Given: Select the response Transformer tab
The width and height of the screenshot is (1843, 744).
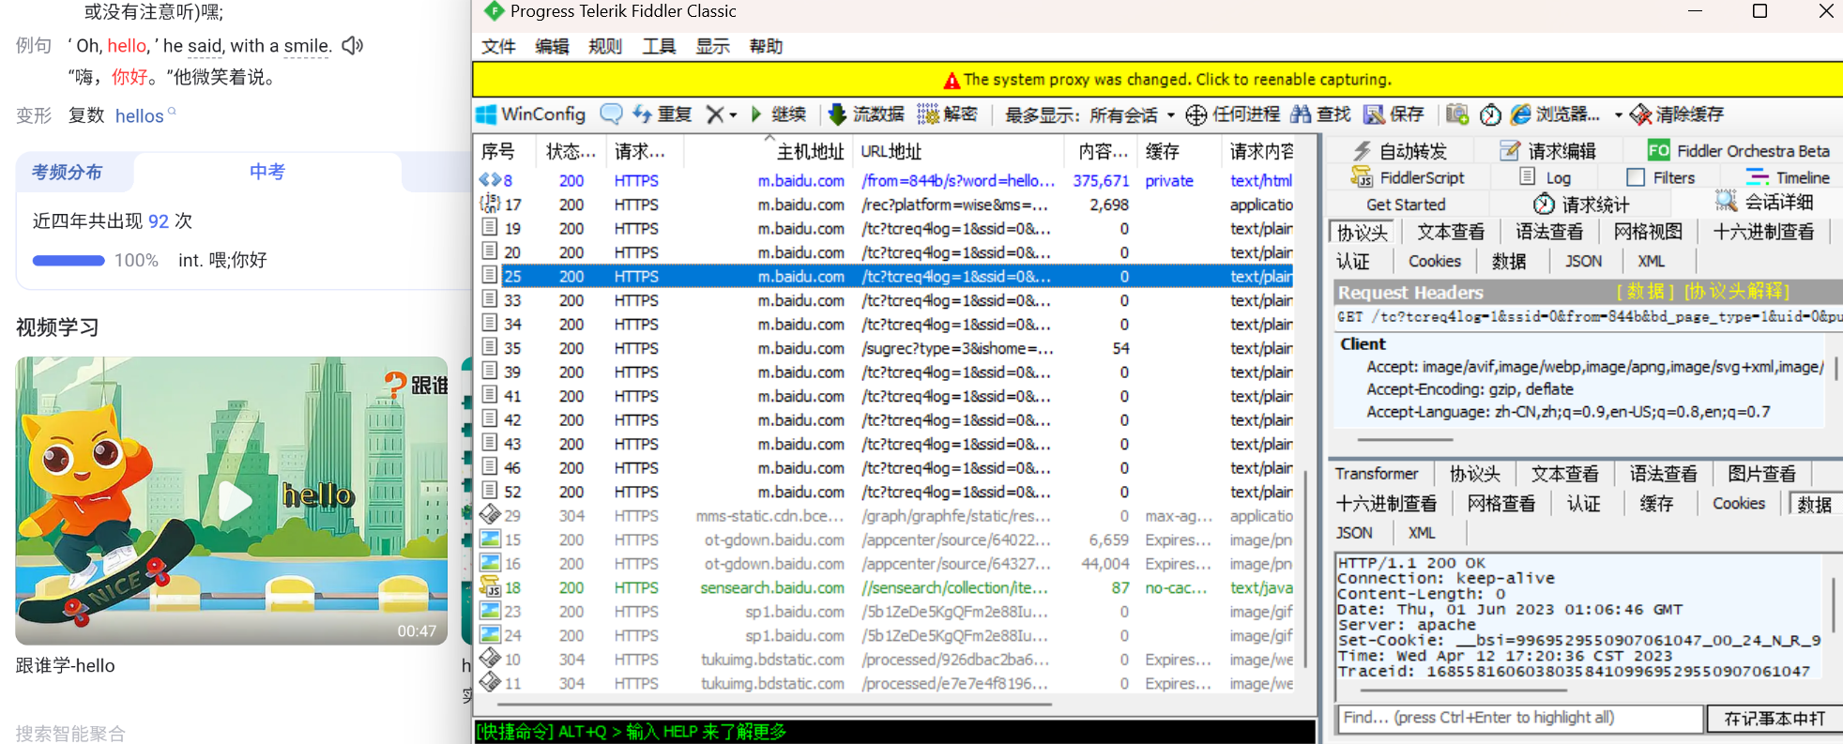Looking at the screenshot, I should pos(1377,474).
